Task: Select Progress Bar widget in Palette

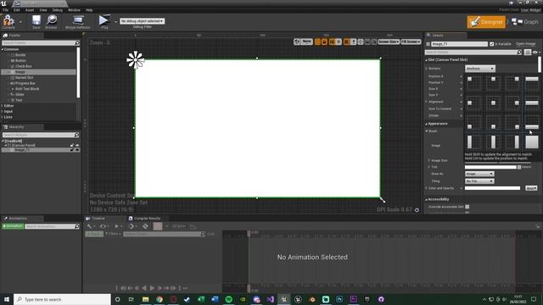Action: pyautogui.click(x=25, y=83)
